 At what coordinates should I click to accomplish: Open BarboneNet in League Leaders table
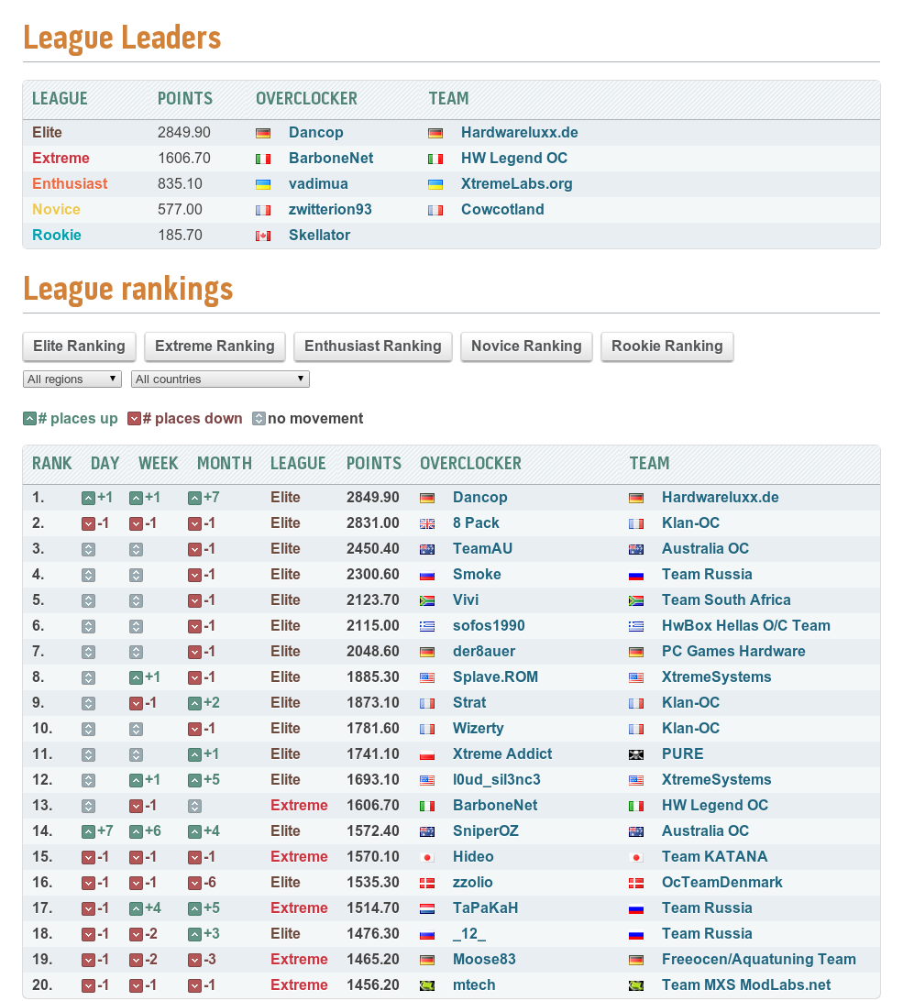click(331, 158)
